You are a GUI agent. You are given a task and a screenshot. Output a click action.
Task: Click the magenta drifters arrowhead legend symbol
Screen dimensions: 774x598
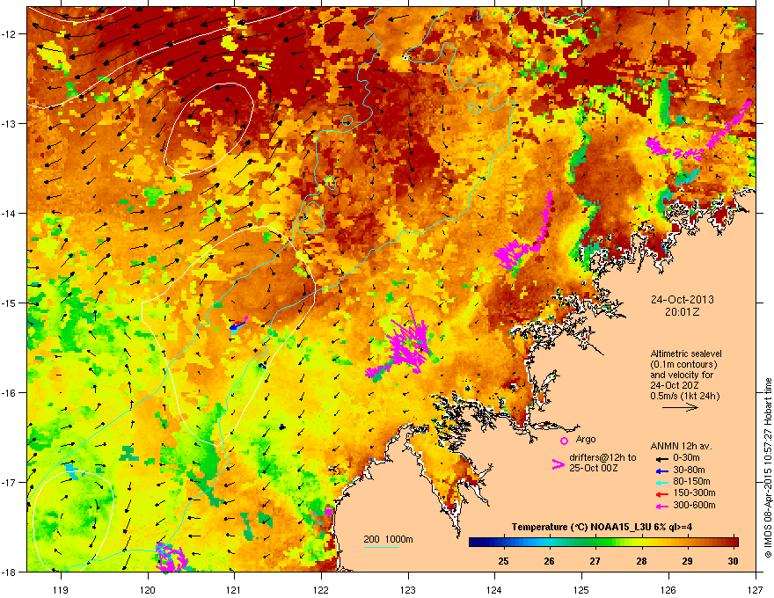558,464
